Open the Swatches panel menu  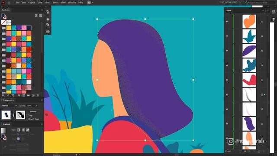tap(42, 10)
